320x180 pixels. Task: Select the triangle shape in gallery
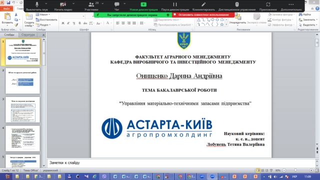[x=198, y=19]
